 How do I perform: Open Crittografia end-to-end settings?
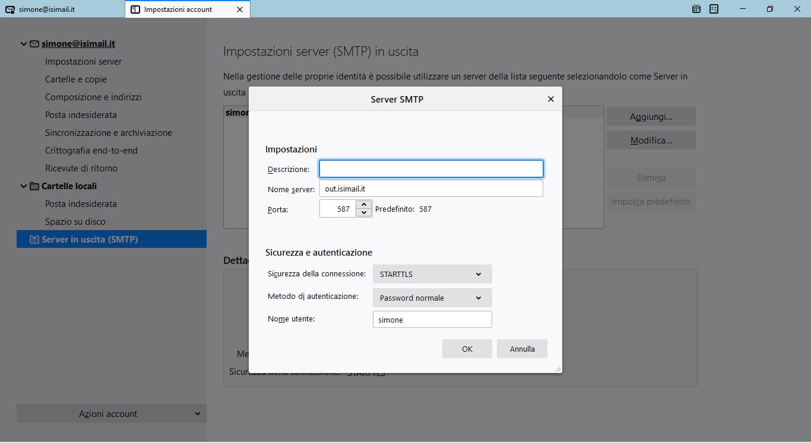91,151
